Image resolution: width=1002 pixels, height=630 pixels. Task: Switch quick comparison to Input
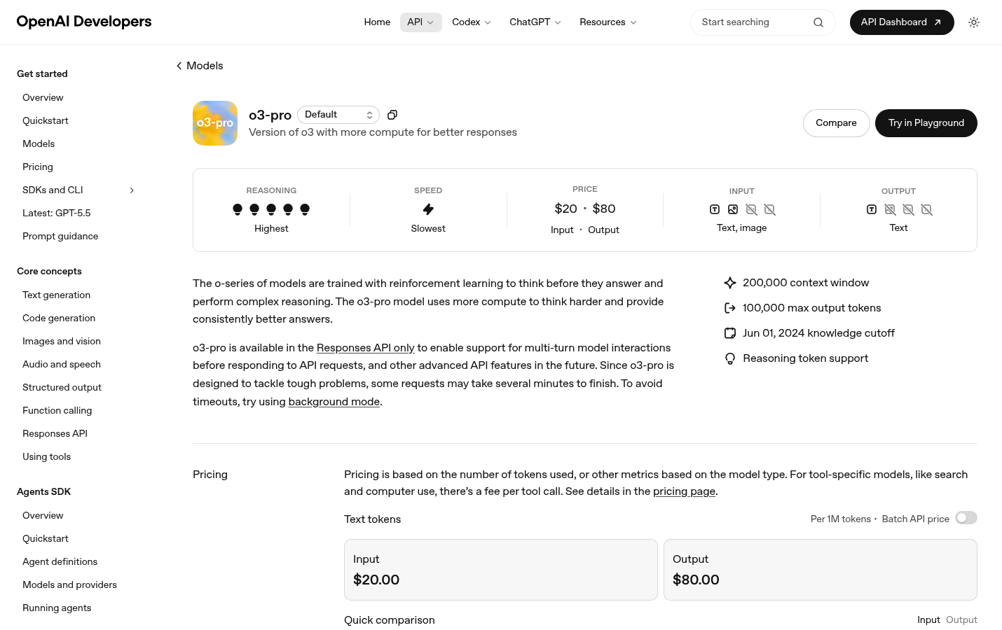click(928, 620)
